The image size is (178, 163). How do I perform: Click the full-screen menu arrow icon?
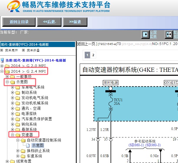tap(145, 34)
